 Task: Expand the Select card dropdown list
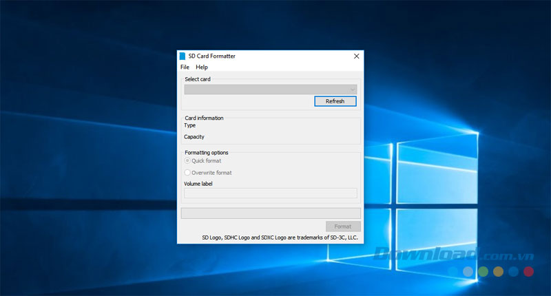270,89
